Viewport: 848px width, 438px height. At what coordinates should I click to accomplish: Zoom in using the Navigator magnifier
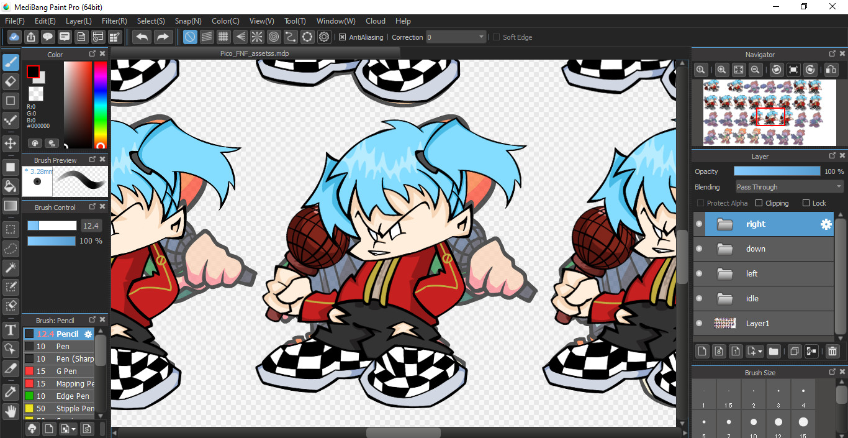721,70
